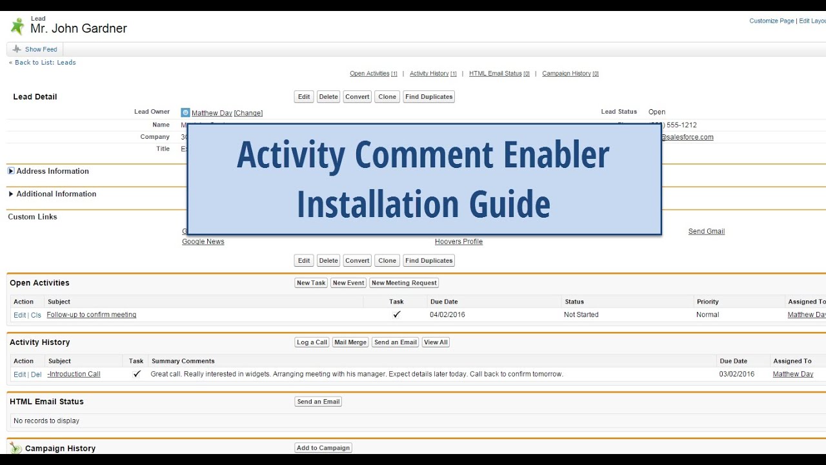
Task: Click the top Clone button
Action: point(387,97)
